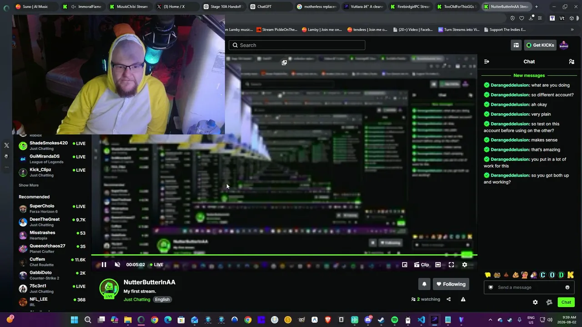Open the Support The Indies bookmark
The image size is (582, 327).
point(504,30)
